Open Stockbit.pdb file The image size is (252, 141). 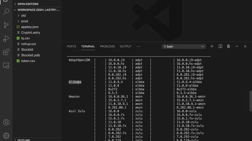[x=31, y=55]
